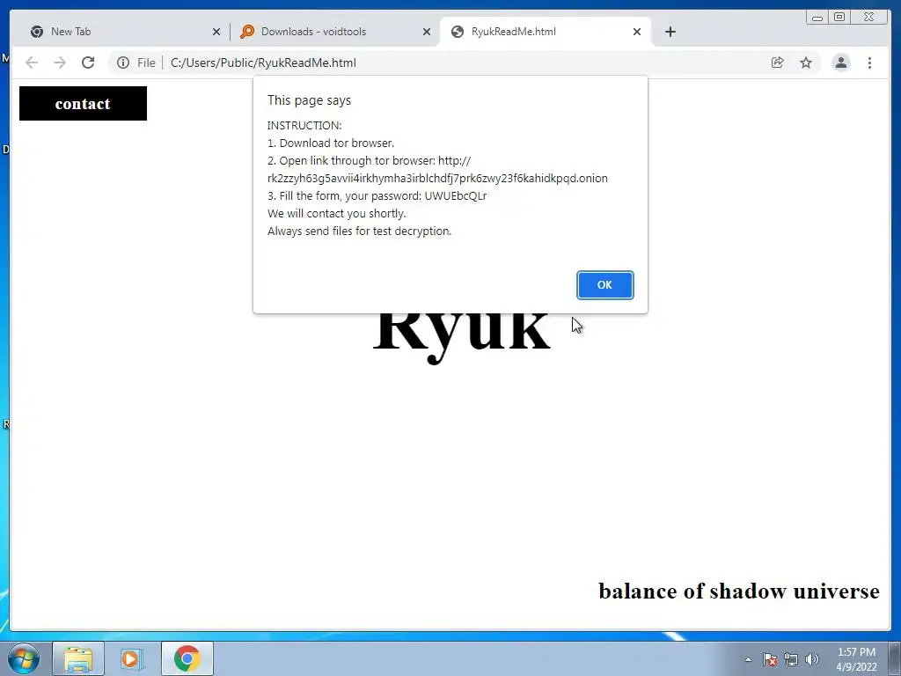Click 'balance of shadow universe' text

[x=739, y=591]
